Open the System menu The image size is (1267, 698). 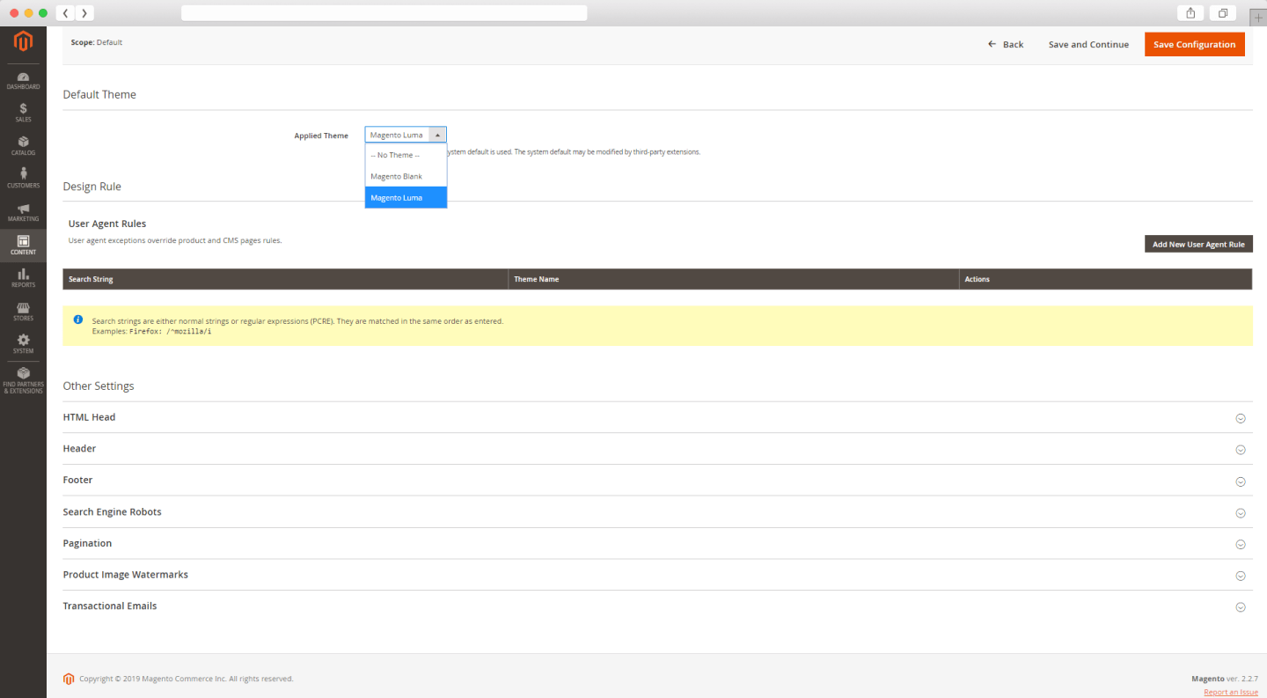(x=23, y=344)
